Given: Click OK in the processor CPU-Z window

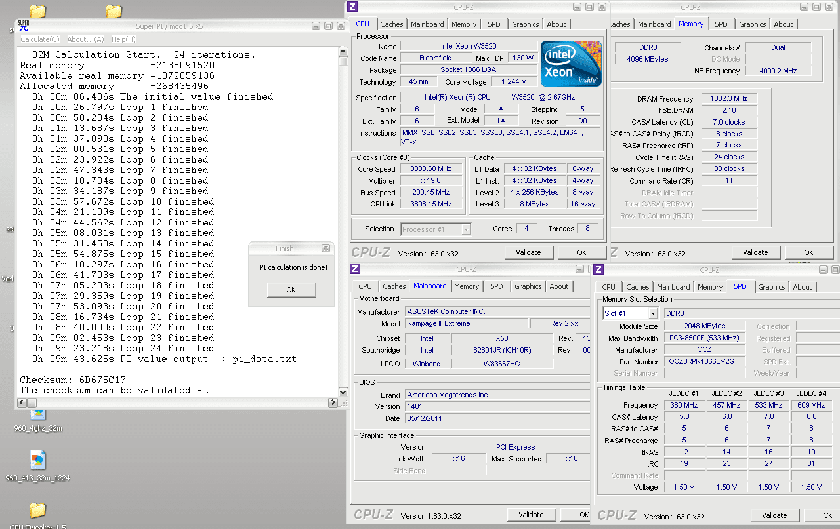Looking at the screenshot, I should point(581,252).
